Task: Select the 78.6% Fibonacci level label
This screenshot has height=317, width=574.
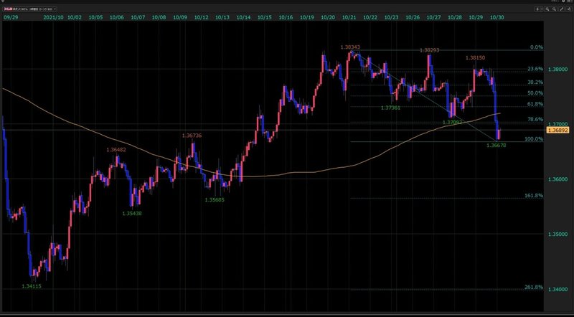Action: 535,119
